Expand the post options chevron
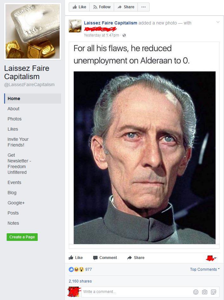The height and width of the screenshot is (300, 224). click(218, 22)
